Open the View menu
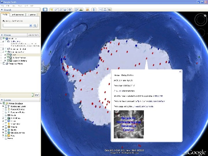Viewport: 208px width, 156px height. 14,6
